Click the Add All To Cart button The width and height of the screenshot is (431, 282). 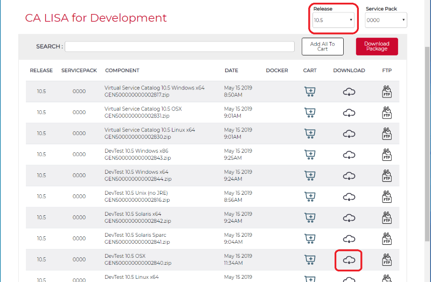323,47
